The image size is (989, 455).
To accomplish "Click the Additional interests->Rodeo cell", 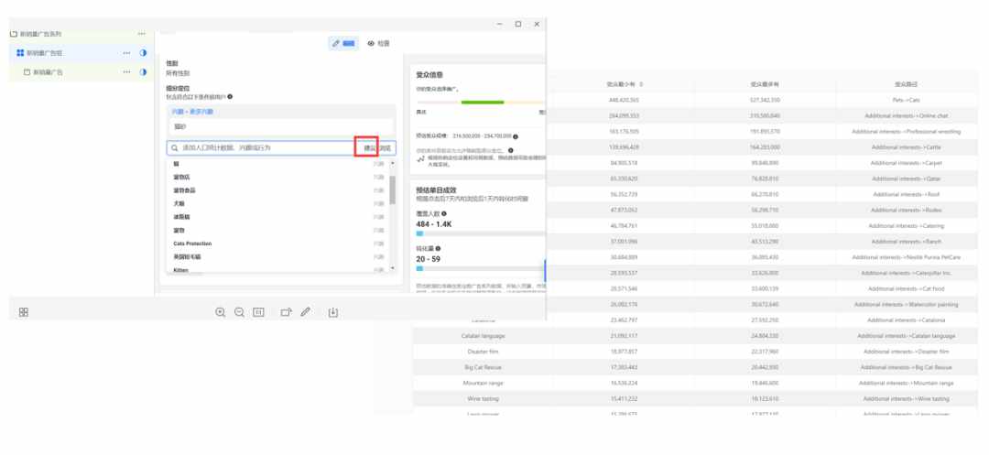I will tap(906, 210).
